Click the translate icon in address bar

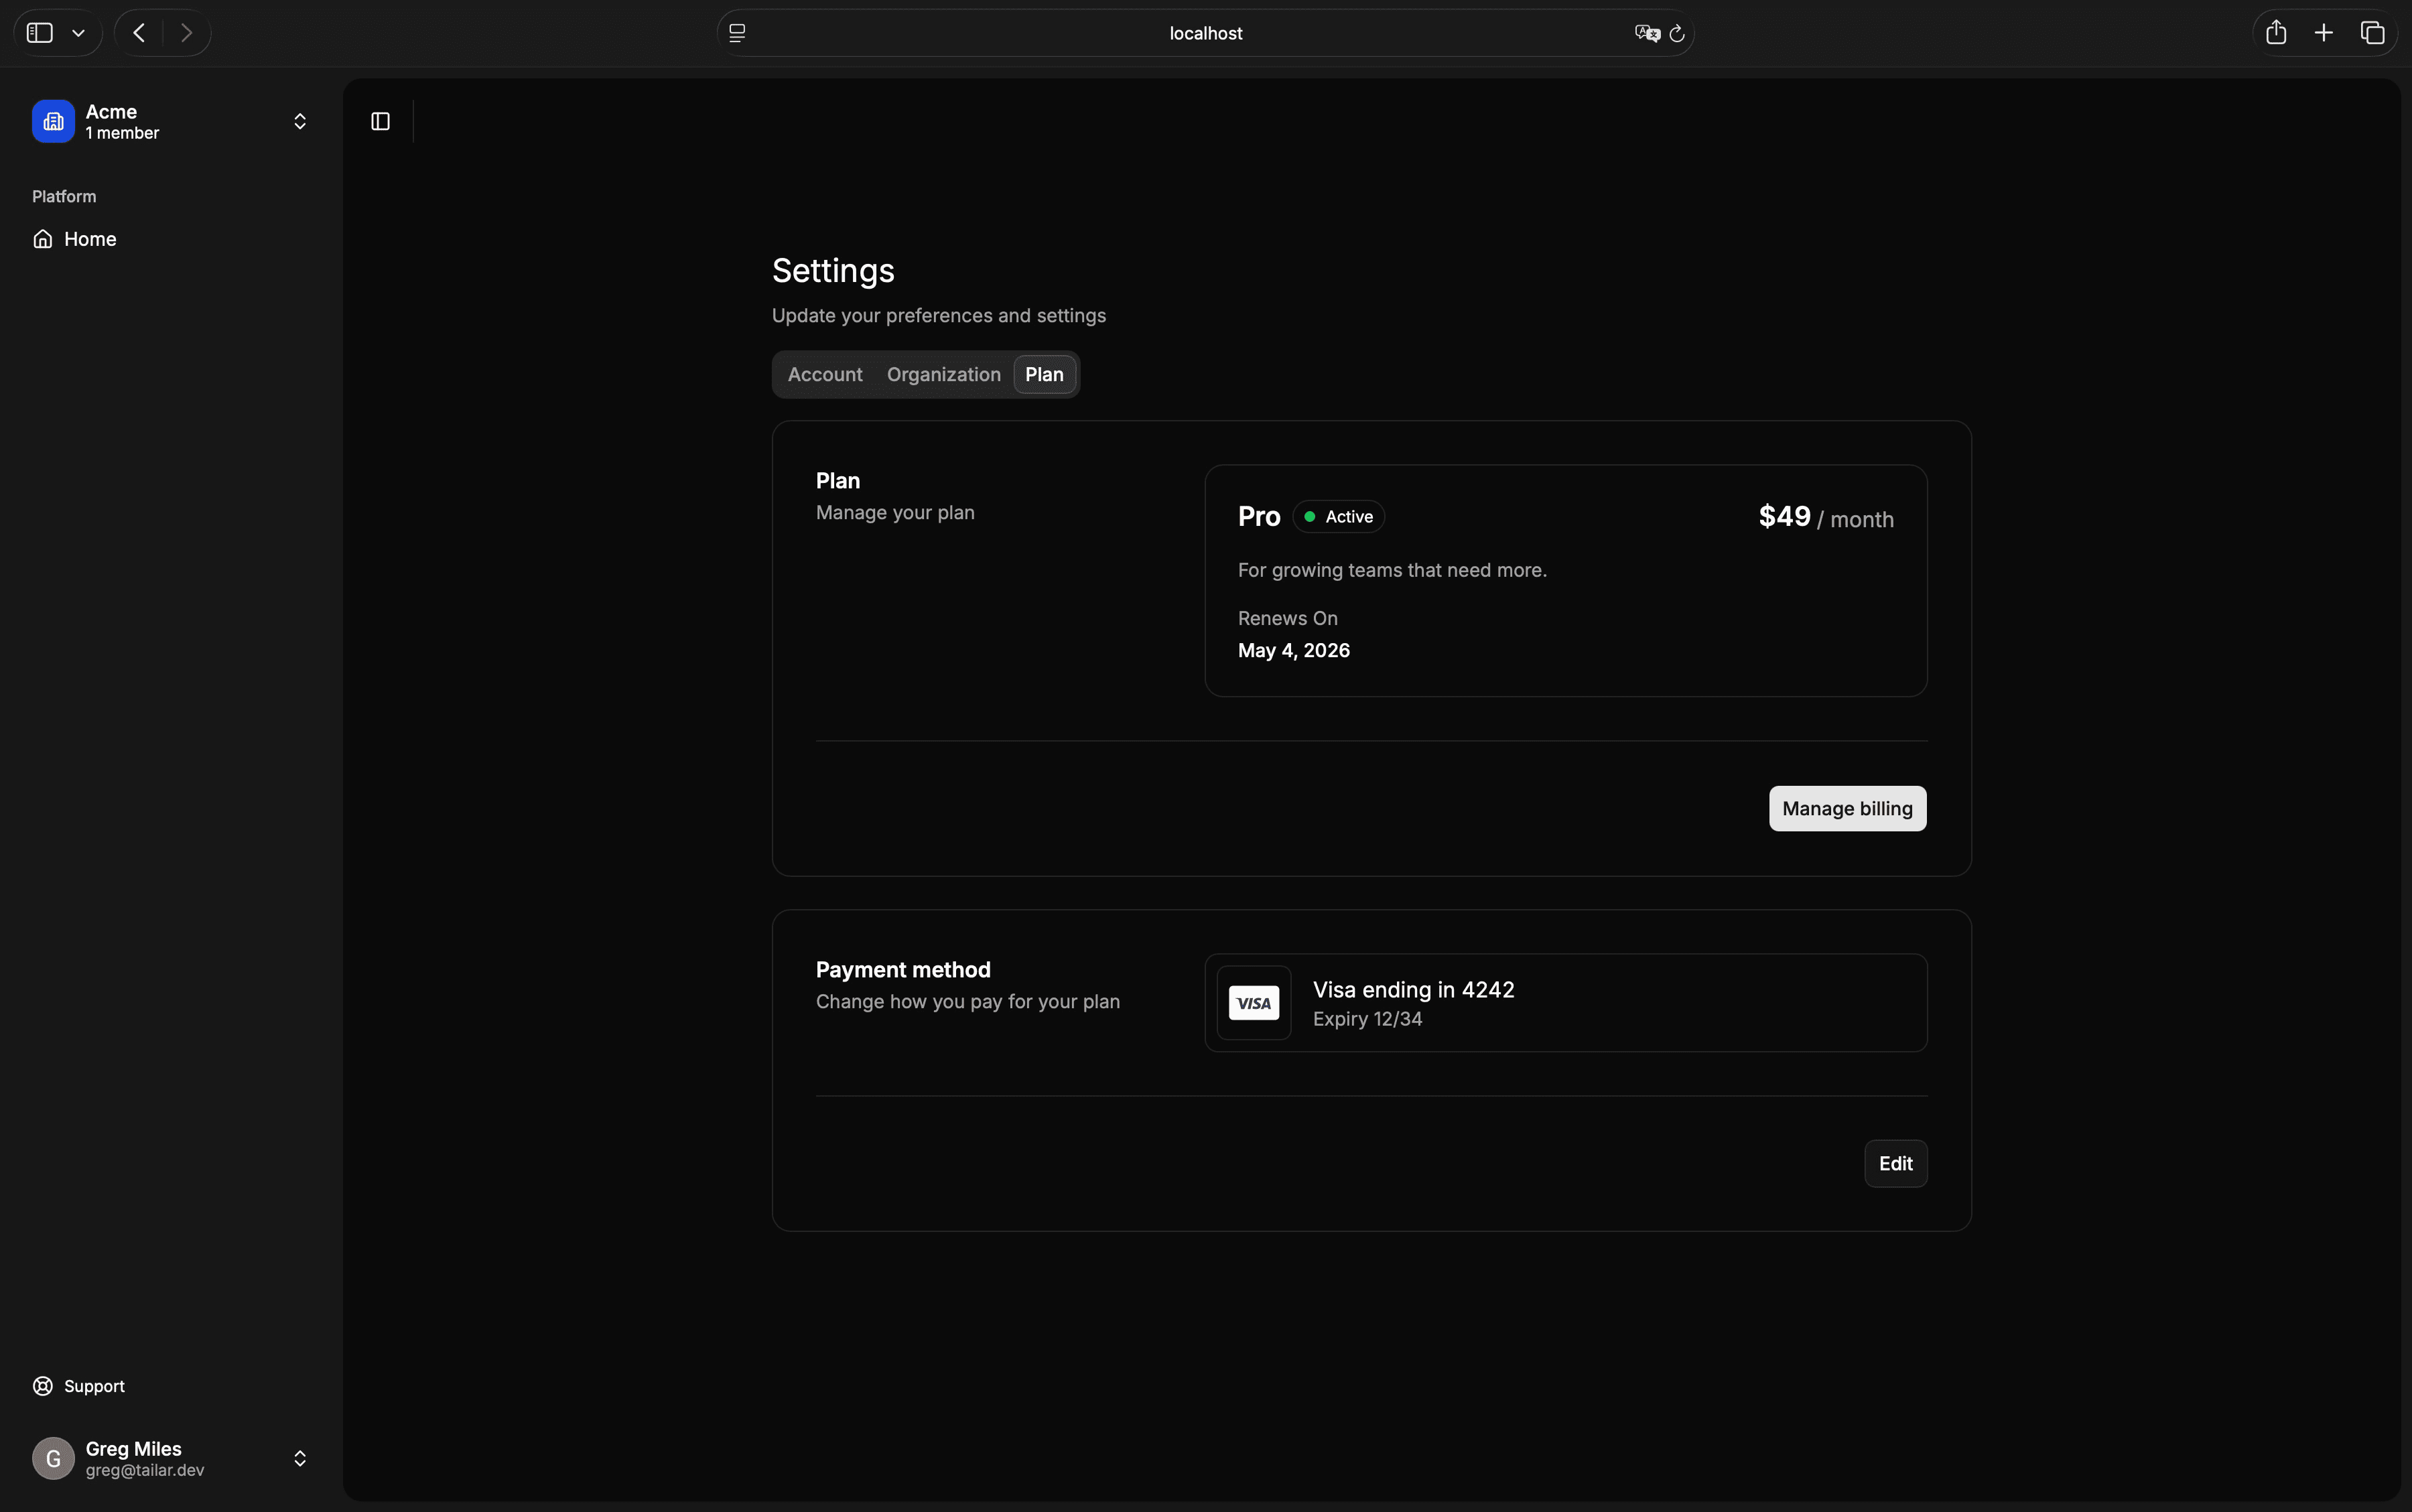[x=1646, y=33]
